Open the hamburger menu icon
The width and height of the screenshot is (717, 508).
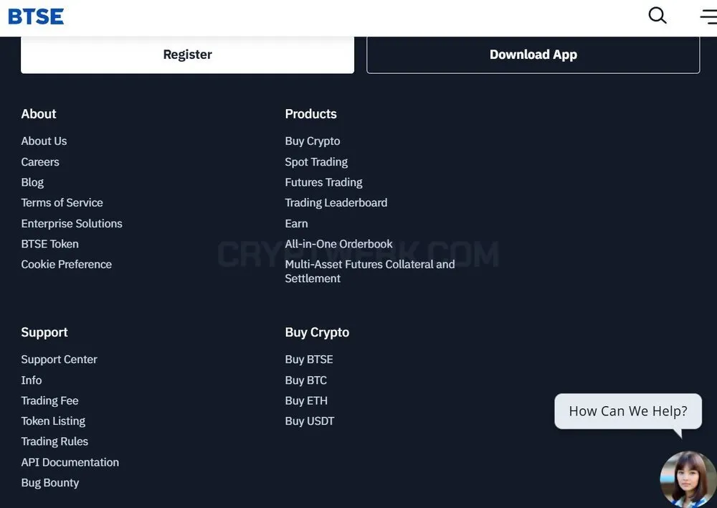coord(708,17)
